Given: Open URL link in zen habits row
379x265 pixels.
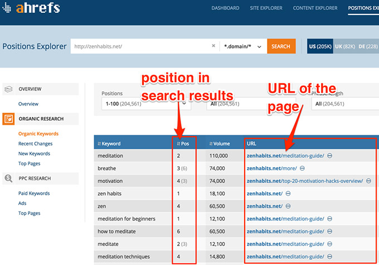Looking at the screenshot, I should [x=264, y=194].
